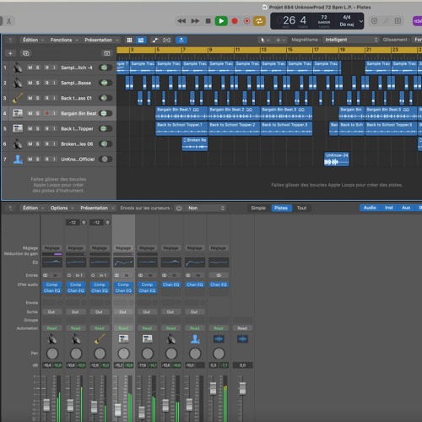Open the Envois sur les curseurs Non dropdown
This screenshot has width=422, height=422.
tap(205, 208)
